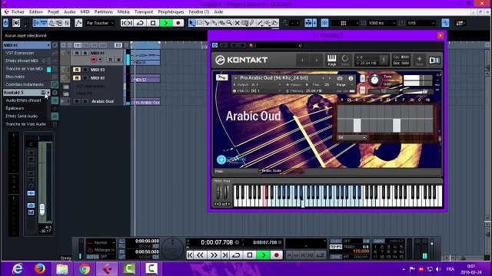Select the Object Selection arrow tool
Viewport: 492px width, 276px height.
(x=191, y=23)
